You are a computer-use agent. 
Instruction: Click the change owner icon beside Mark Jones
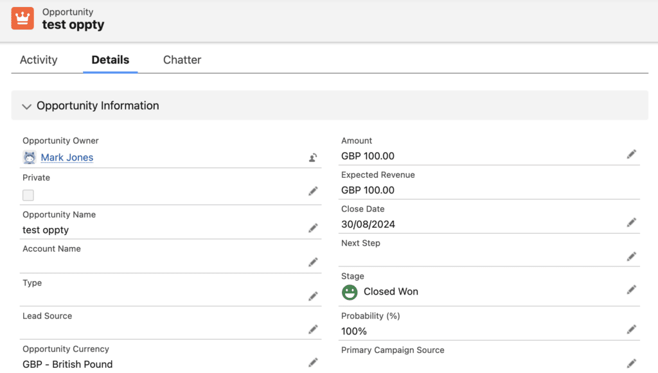point(313,157)
